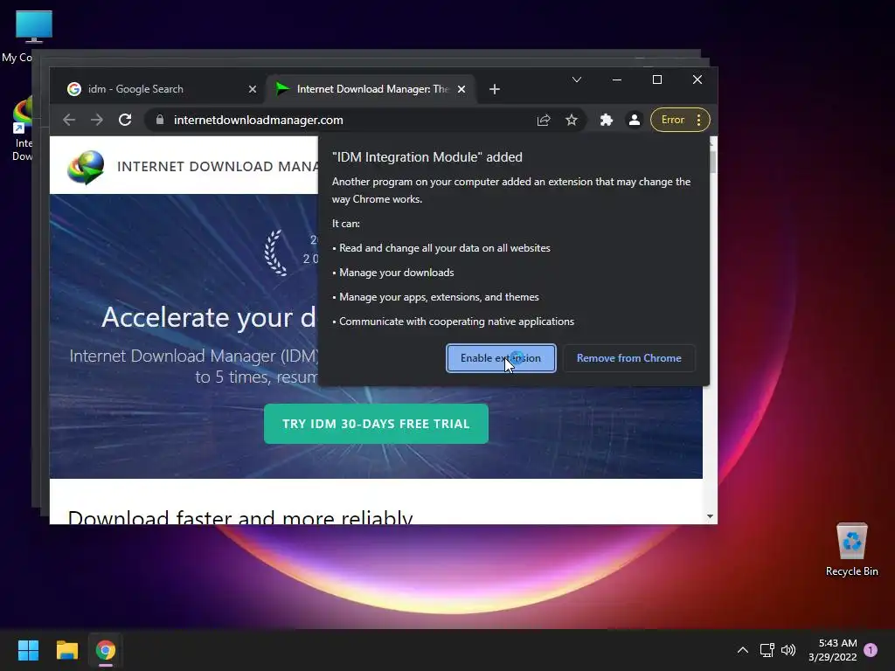The image size is (895, 671).
Task: Share this page icon
Action: [544, 120]
